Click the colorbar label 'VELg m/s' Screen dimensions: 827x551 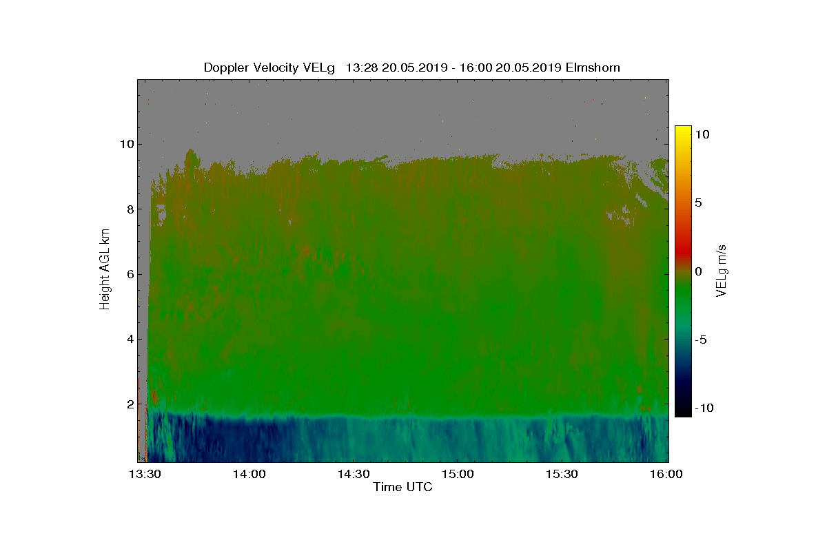tap(722, 271)
